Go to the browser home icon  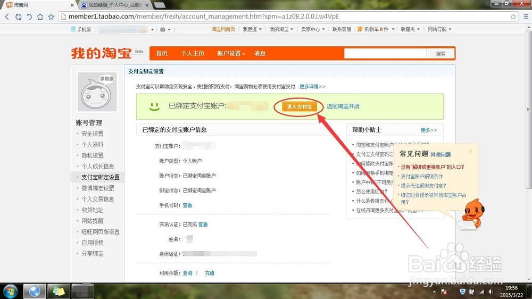tap(40, 16)
